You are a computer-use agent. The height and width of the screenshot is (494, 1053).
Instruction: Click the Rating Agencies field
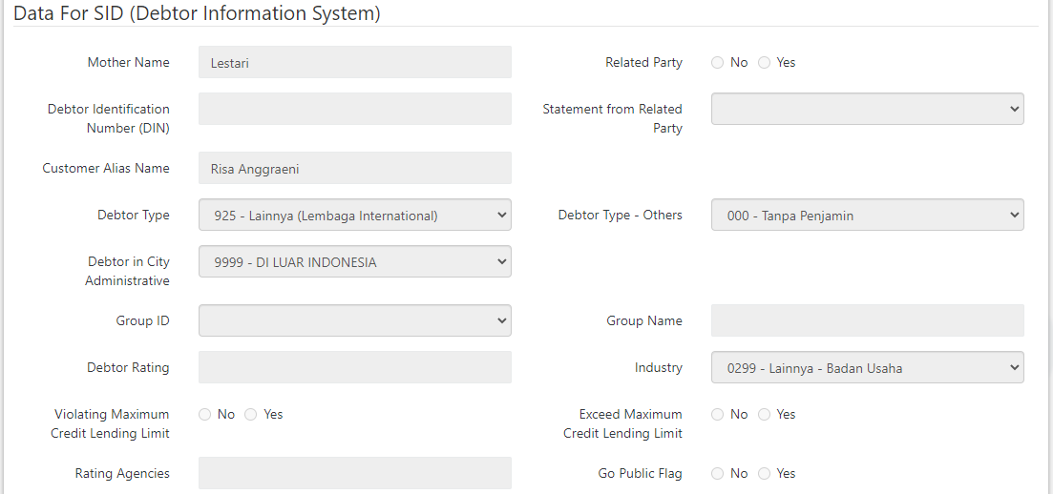pyautogui.click(x=354, y=474)
